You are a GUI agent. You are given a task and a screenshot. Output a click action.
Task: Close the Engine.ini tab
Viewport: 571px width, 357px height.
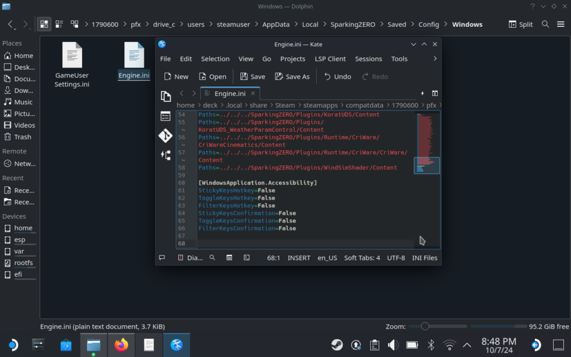click(x=253, y=93)
